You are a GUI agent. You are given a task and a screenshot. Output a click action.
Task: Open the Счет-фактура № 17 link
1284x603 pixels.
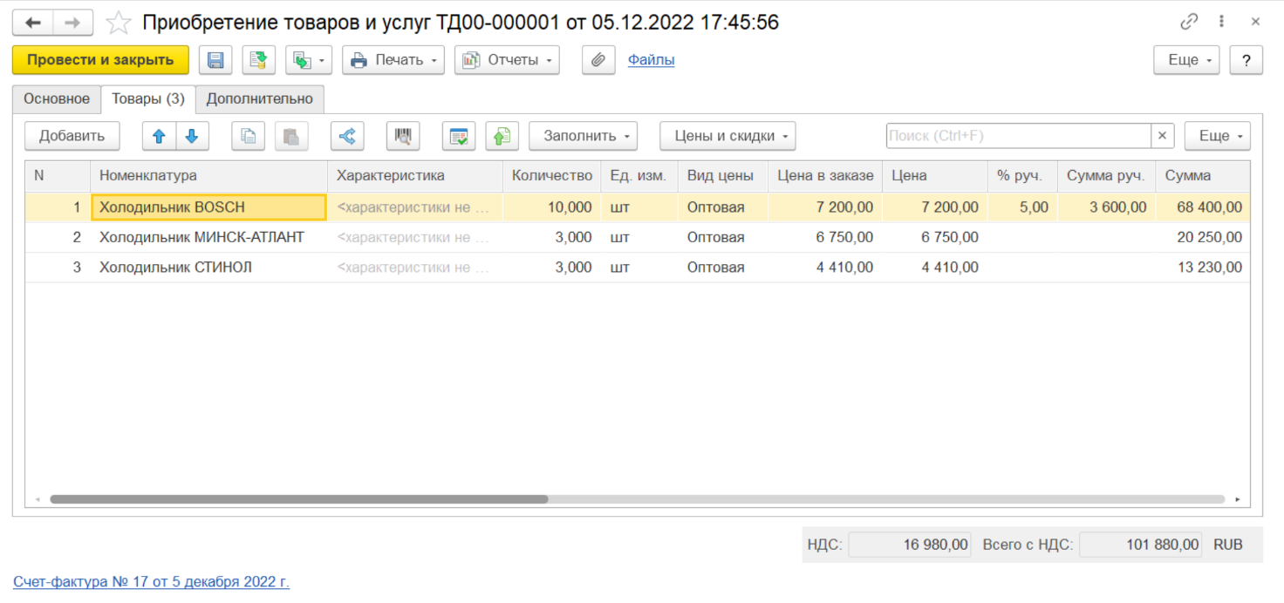point(151,582)
